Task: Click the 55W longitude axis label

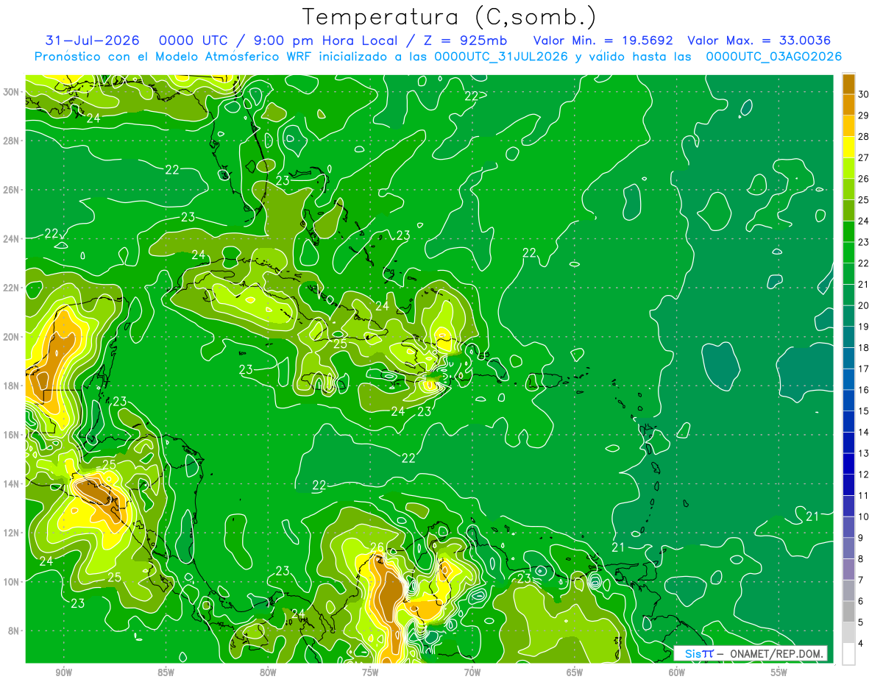Action: pyautogui.click(x=779, y=673)
